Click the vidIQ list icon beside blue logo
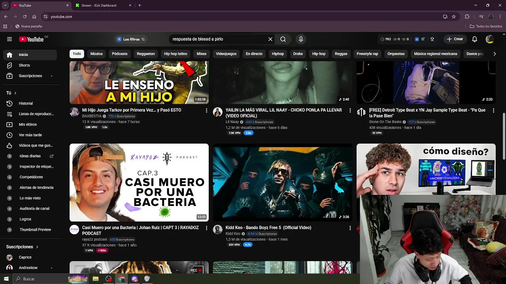 pyautogui.click(x=423, y=39)
